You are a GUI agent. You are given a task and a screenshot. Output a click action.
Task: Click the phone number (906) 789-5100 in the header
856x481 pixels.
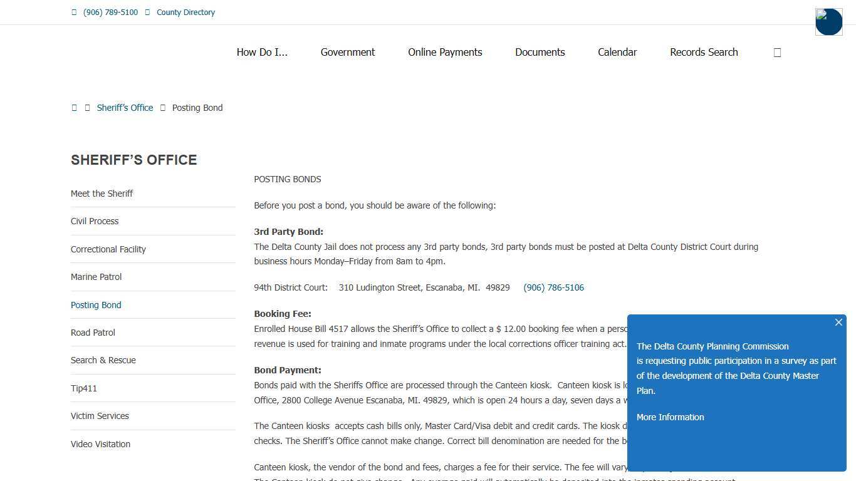coord(110,13)
